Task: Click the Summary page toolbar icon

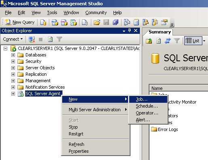Action: click(136, 22)
